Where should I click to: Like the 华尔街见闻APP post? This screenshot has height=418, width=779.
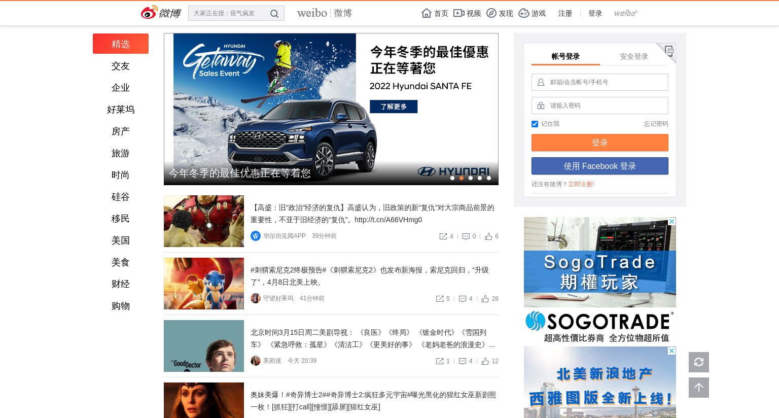[x=488, y=236]
